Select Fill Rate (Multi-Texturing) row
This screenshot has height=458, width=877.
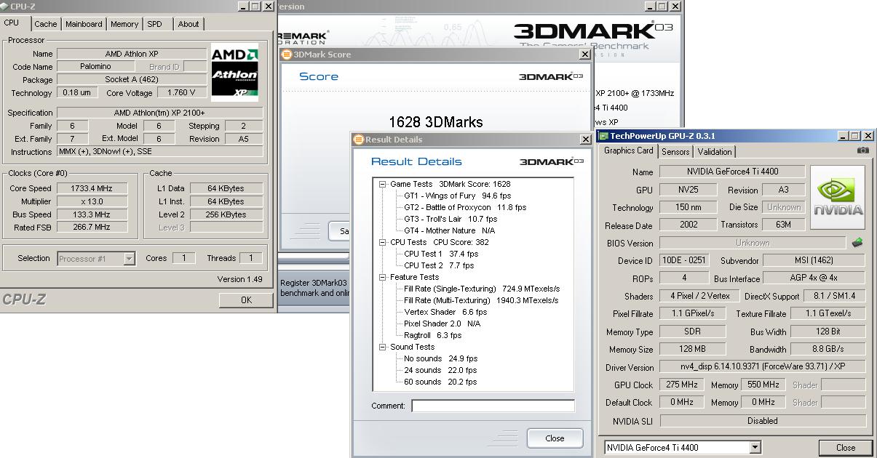point(482,300)
